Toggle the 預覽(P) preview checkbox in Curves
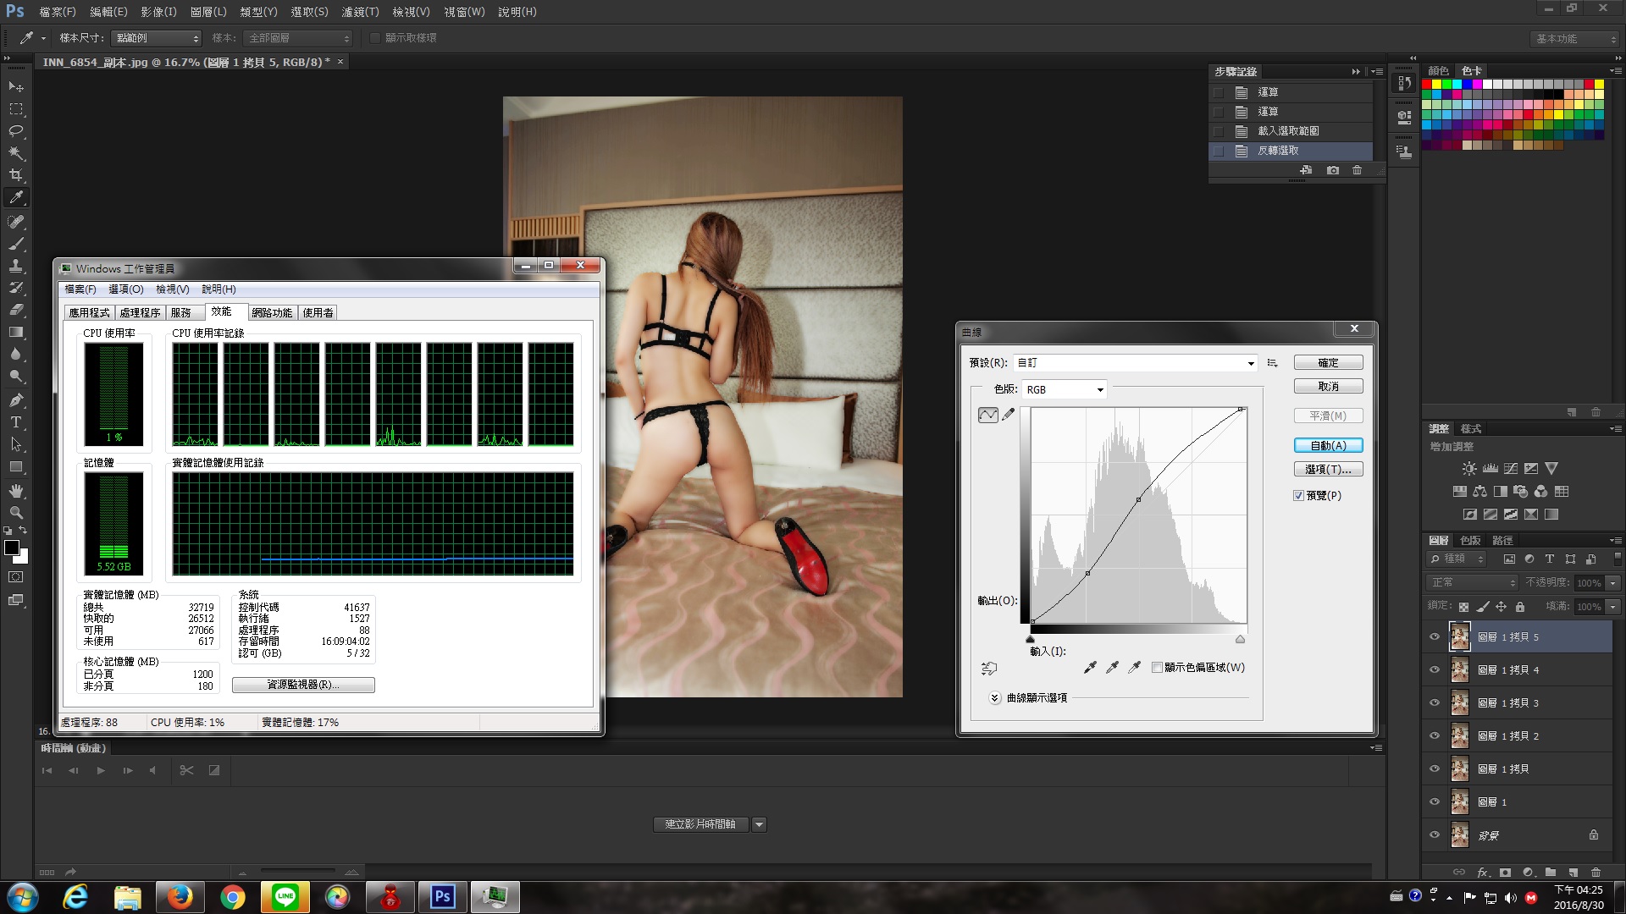The height and width of the screenshot is (914, 1626). tap(1298, 496)
